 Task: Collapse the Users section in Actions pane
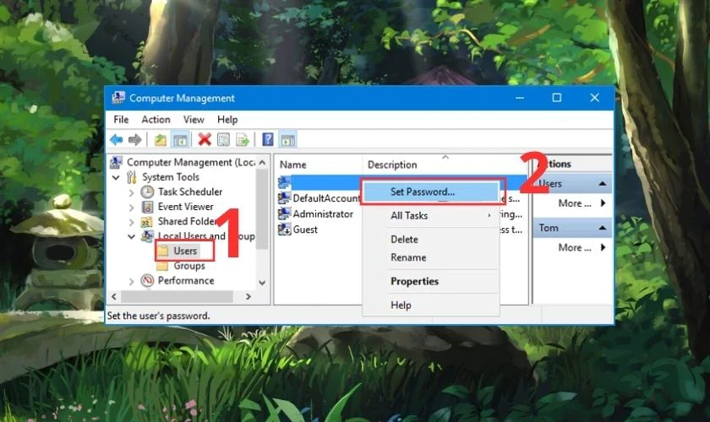tap(603, 184)
